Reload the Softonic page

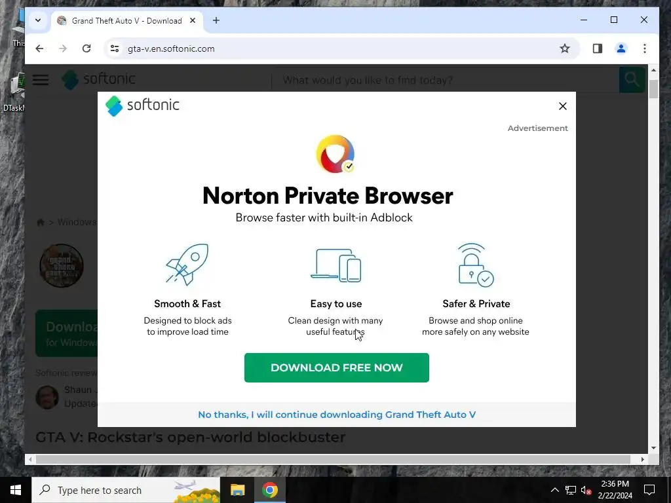click(86, 48)
